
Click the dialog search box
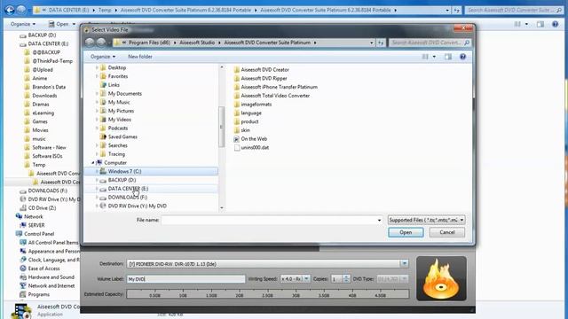click(430, 43)
